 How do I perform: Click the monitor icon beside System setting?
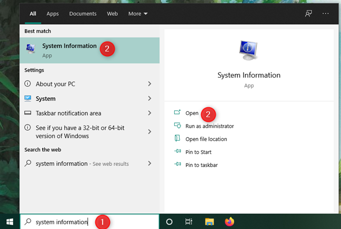[x=27, y=98]
